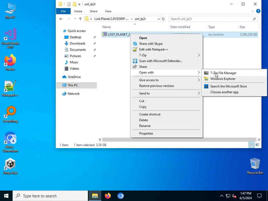Screen dimensions: 268x201
Task: Expand the ribbon chevron
Action: (x=253, y=11)
